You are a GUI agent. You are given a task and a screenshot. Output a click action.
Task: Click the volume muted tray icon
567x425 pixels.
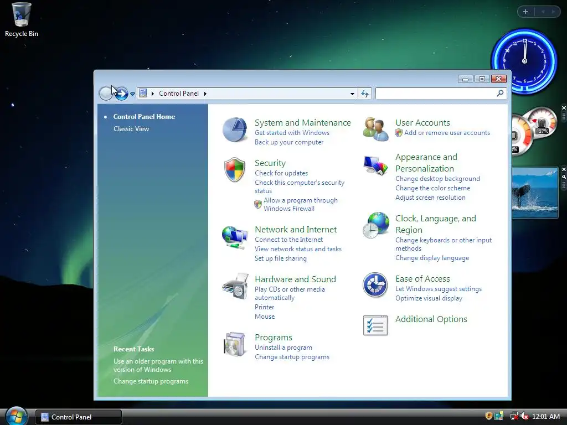(524, 416)
